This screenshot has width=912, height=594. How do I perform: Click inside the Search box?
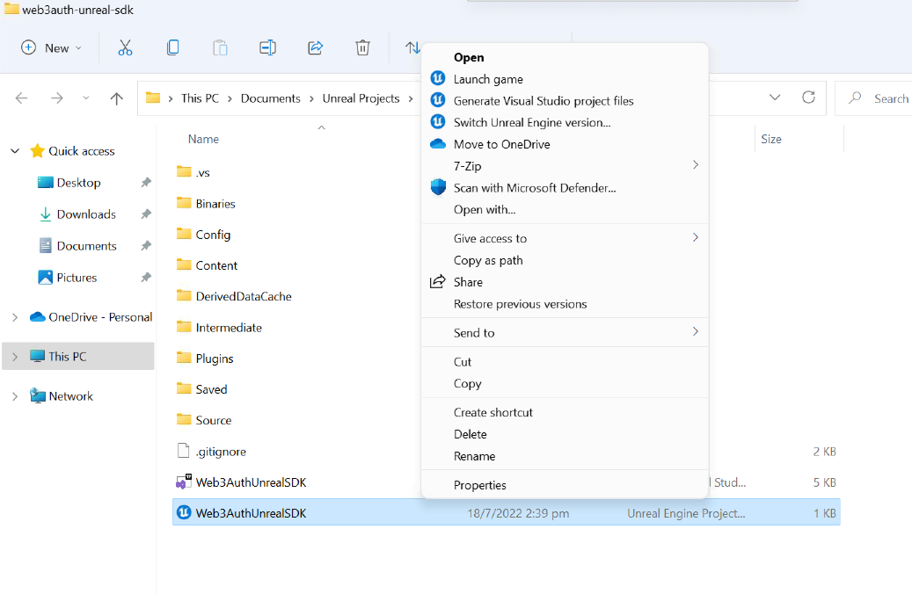[884, 98]
